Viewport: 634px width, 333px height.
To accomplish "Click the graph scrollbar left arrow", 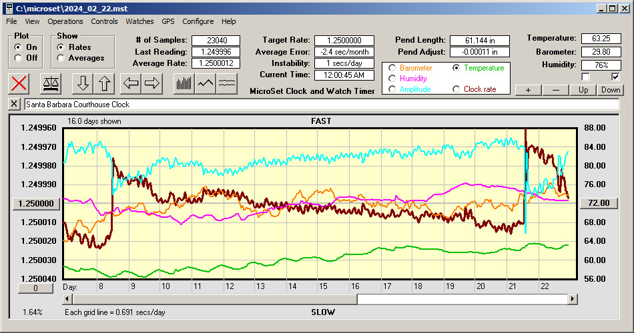I will (68, 299).
